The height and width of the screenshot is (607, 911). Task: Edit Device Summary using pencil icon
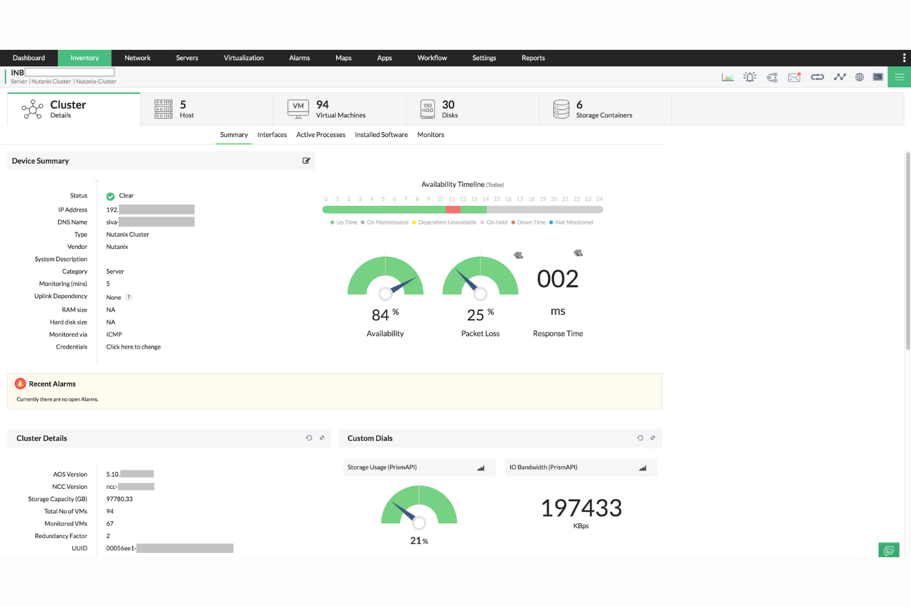[306, 161]
